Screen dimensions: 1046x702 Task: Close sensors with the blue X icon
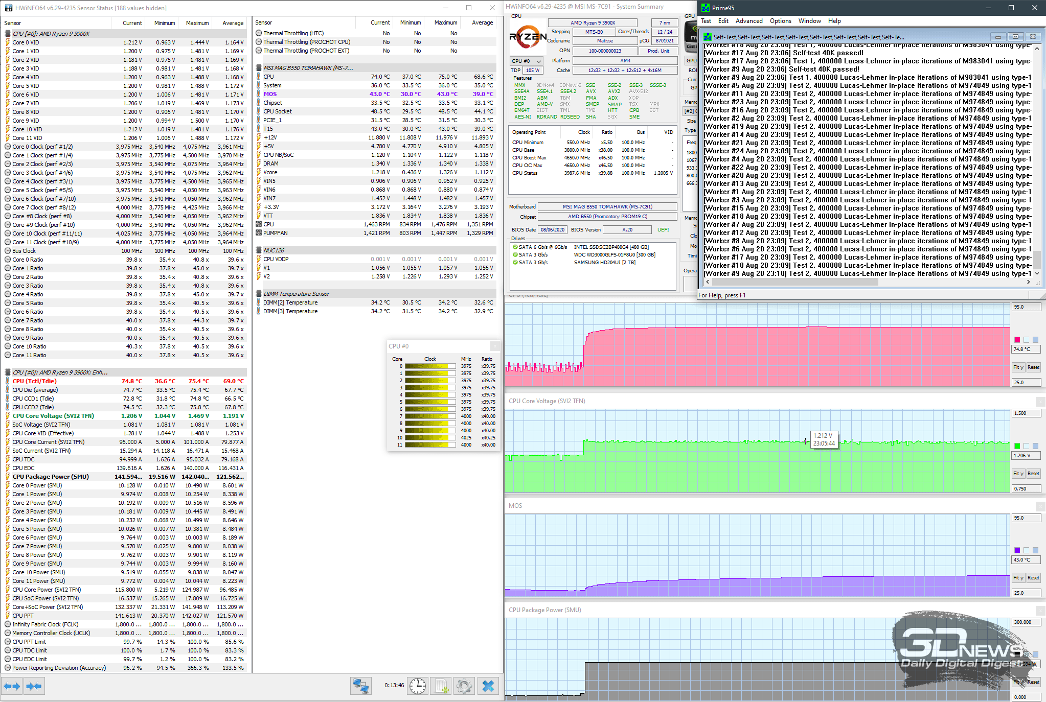[x=488, y=686]
